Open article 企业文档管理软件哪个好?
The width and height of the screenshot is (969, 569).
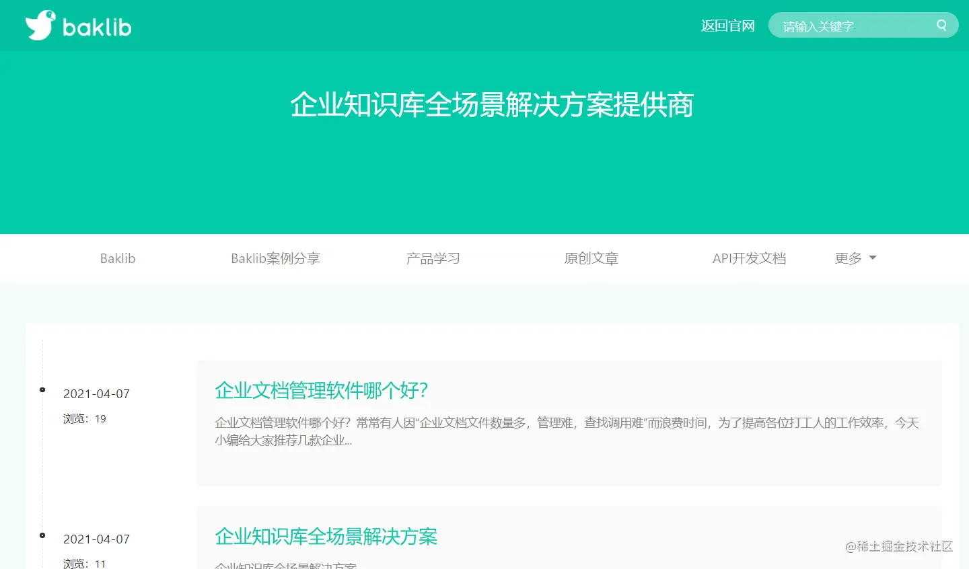322,390
